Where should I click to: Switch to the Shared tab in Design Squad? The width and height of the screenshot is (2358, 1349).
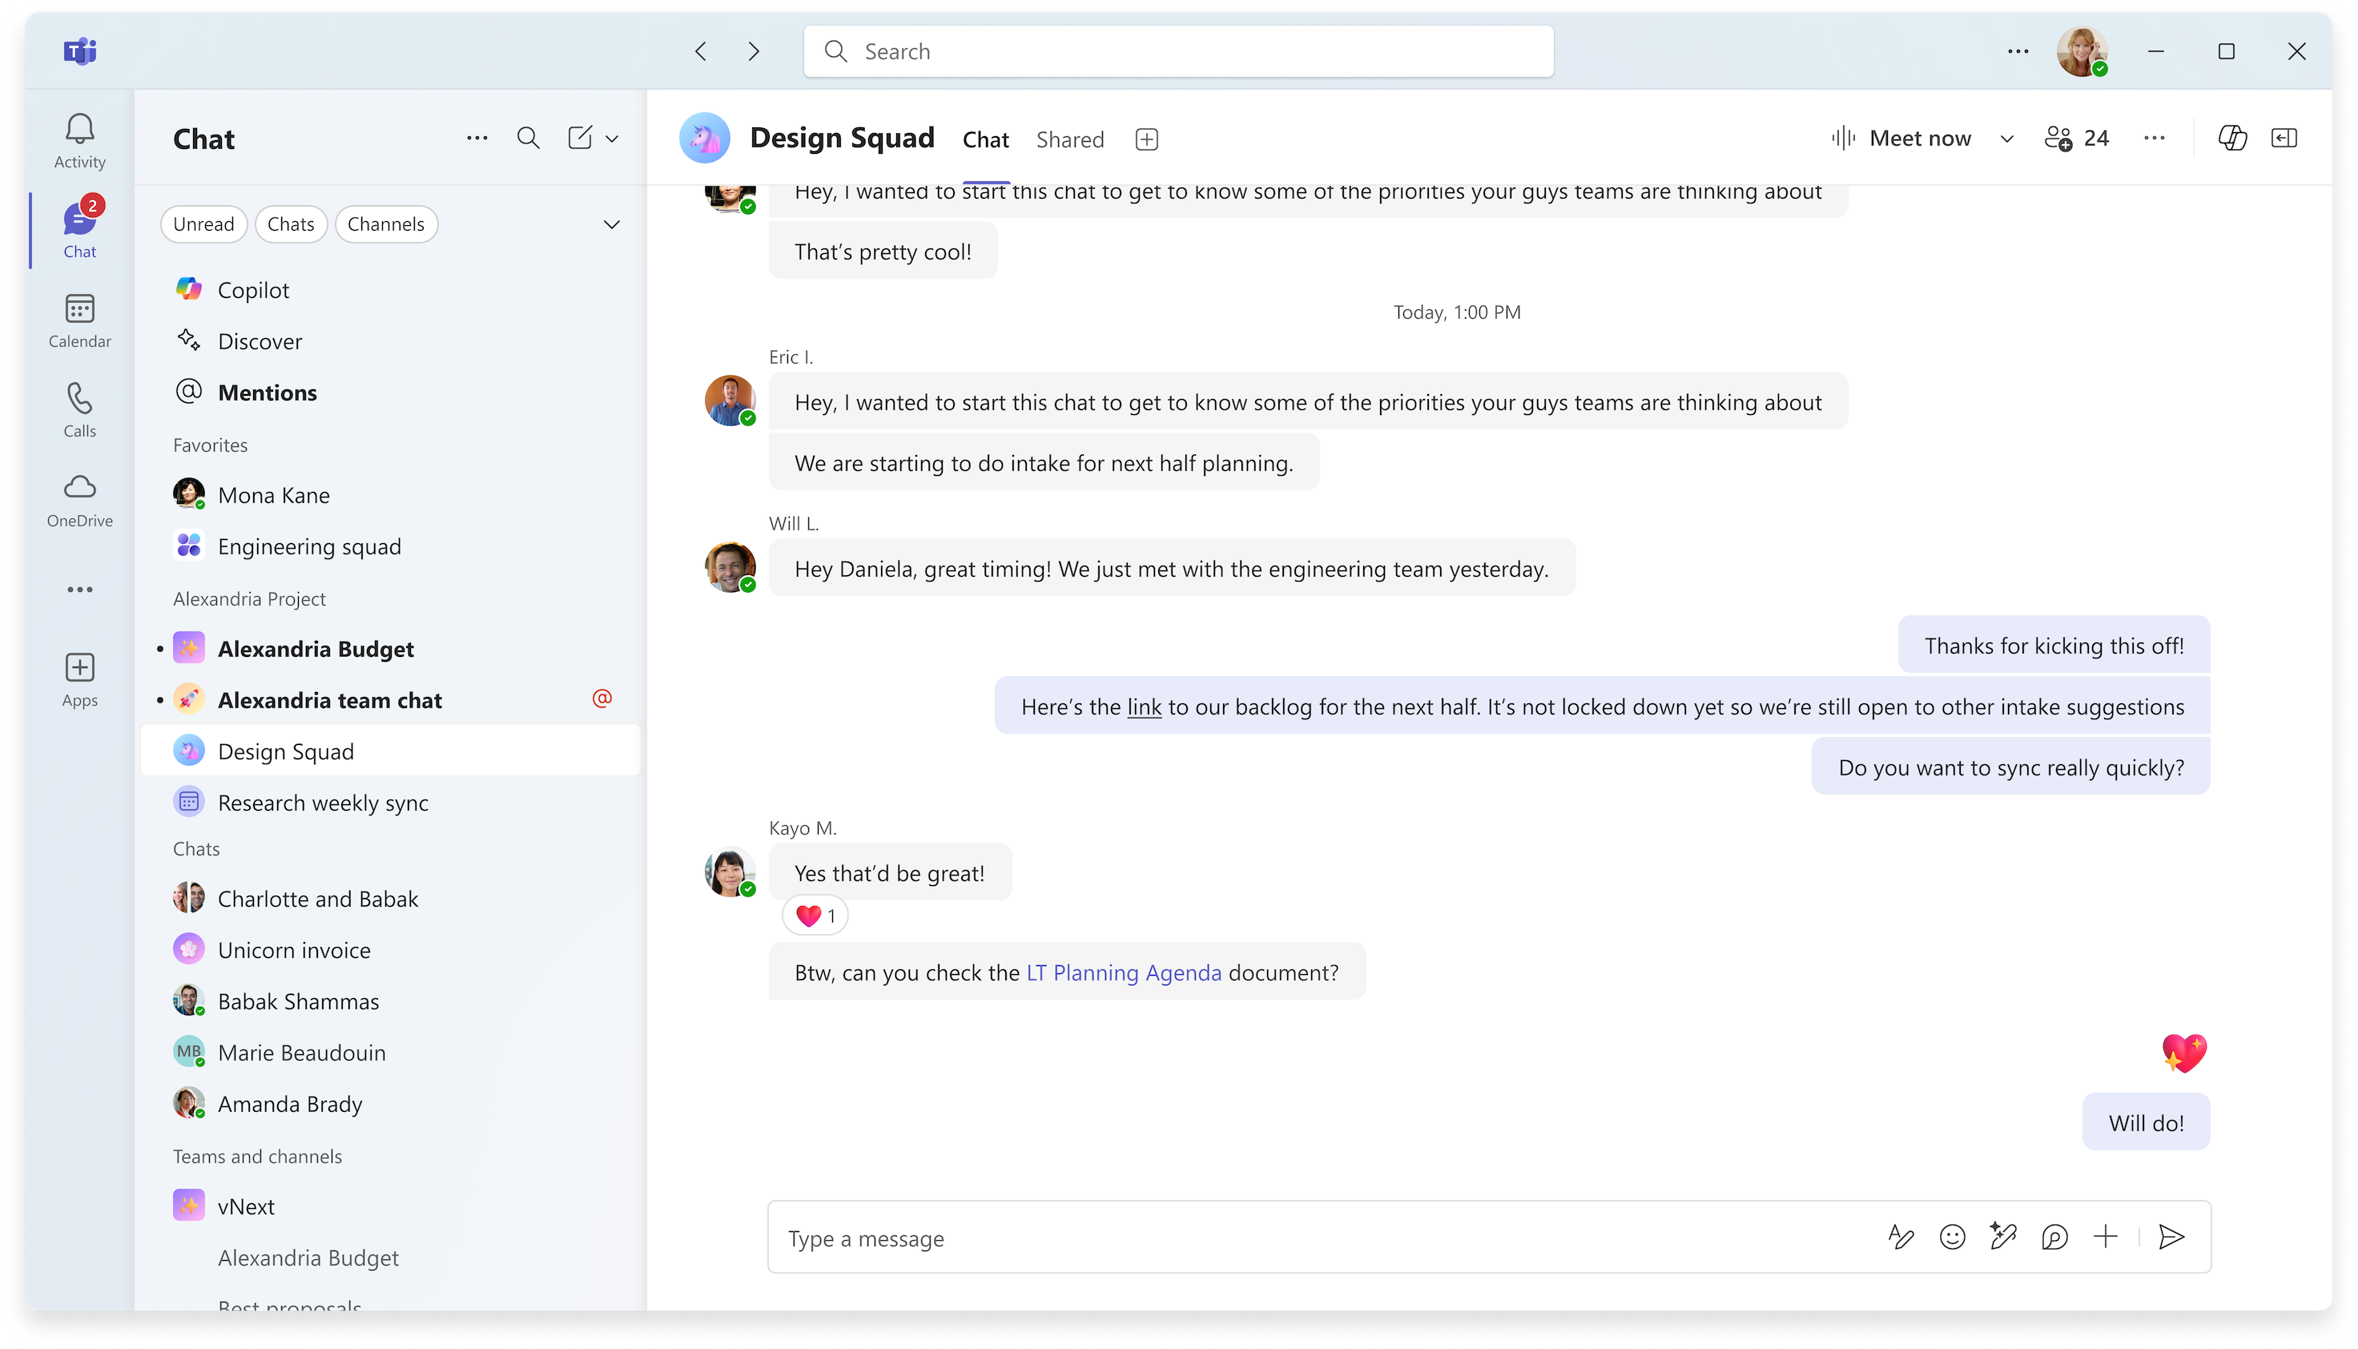click(x=1069, y=138)
